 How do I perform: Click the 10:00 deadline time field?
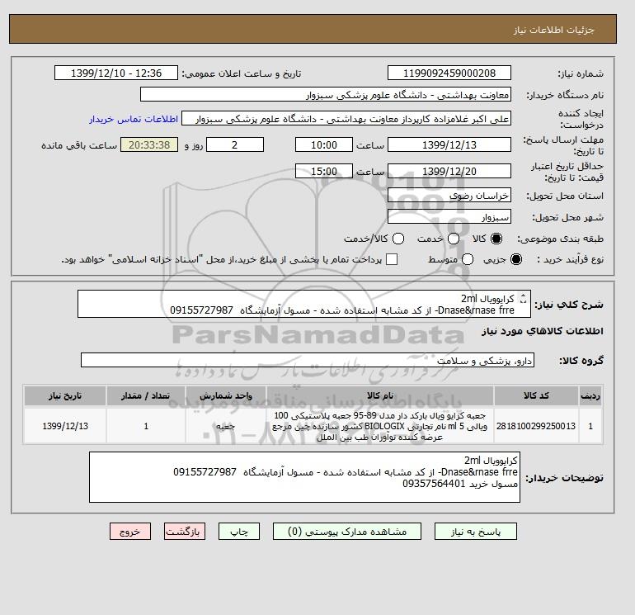[x=324, y=144]
